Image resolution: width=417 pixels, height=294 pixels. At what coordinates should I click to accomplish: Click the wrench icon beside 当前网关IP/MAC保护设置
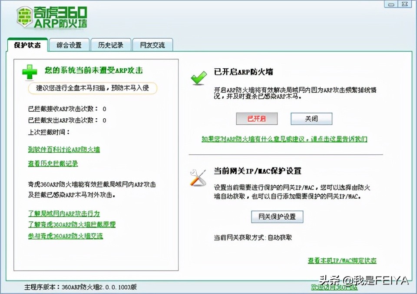point(198,177)
